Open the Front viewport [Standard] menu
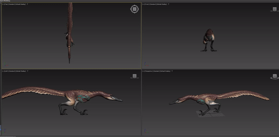This screenshot has width=279, height=137. pyautogui.click(x=153, y=4)
